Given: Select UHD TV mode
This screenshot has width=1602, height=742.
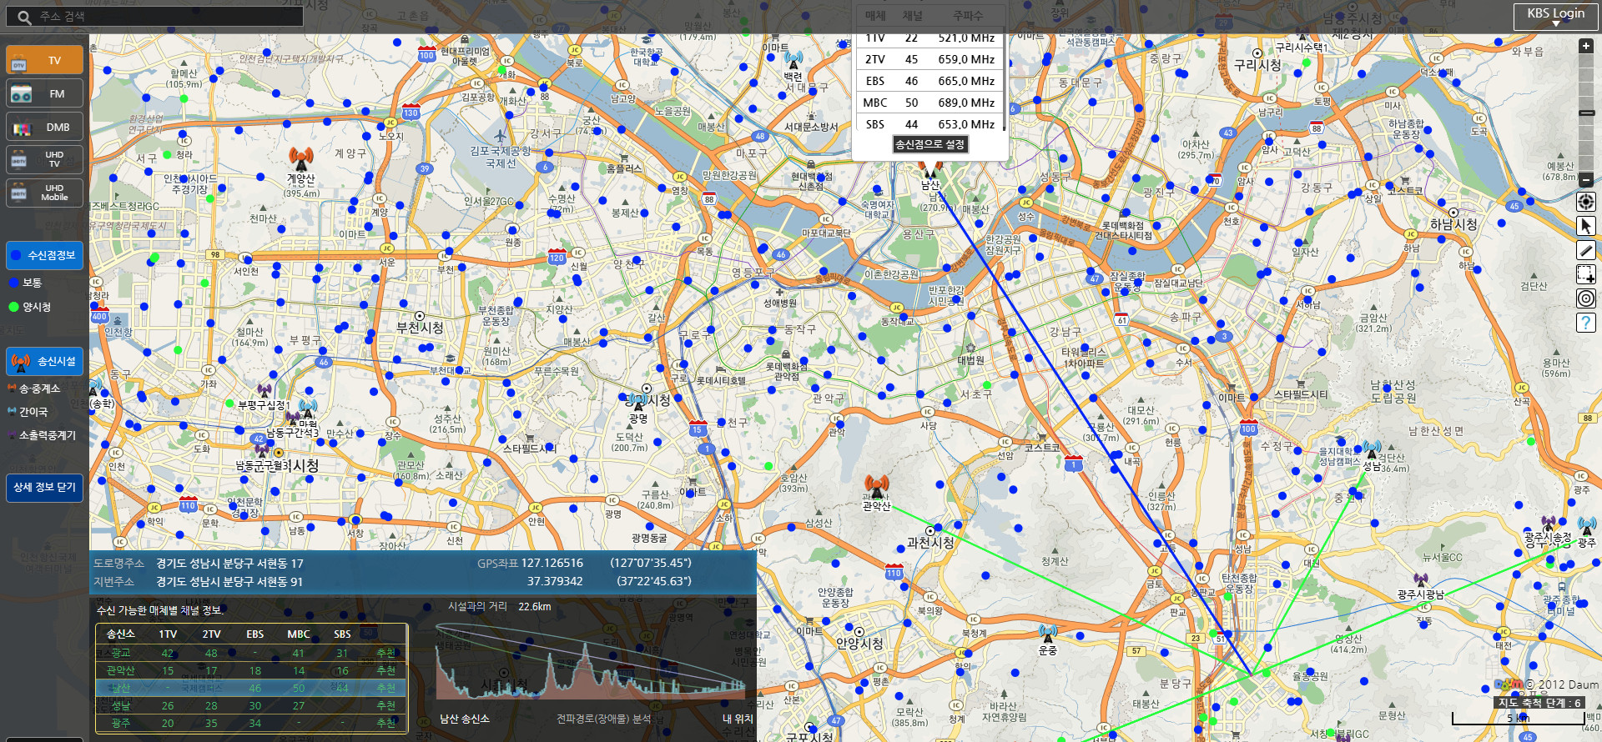Looking at the screenshot, I should coord(44,159).
